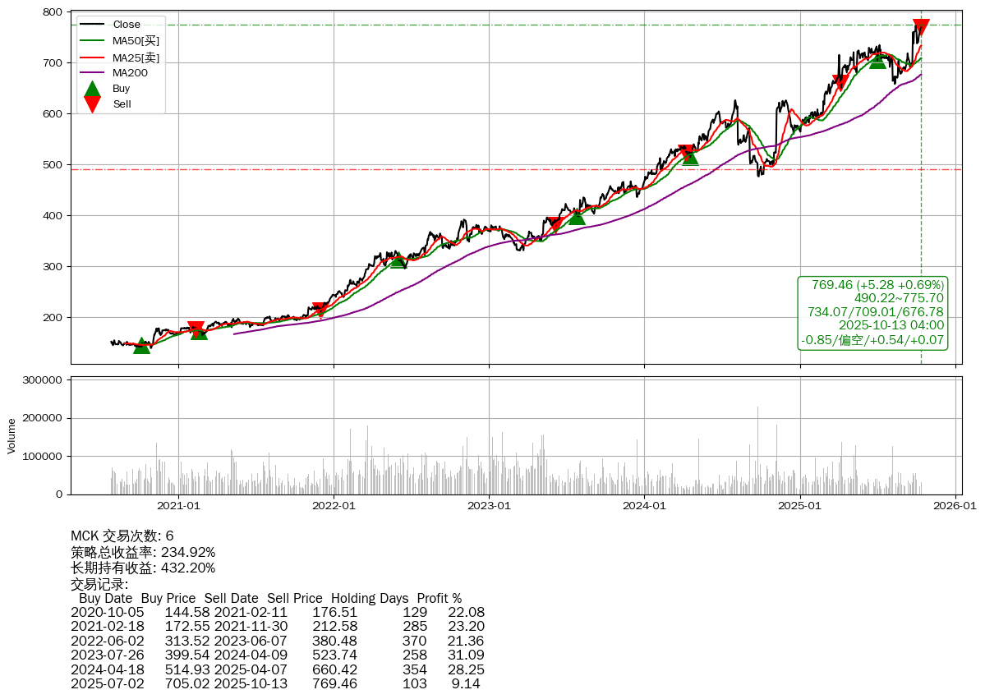Click the 2023-01 date tick label
This screenshot has height=699, width=985.
489,506
